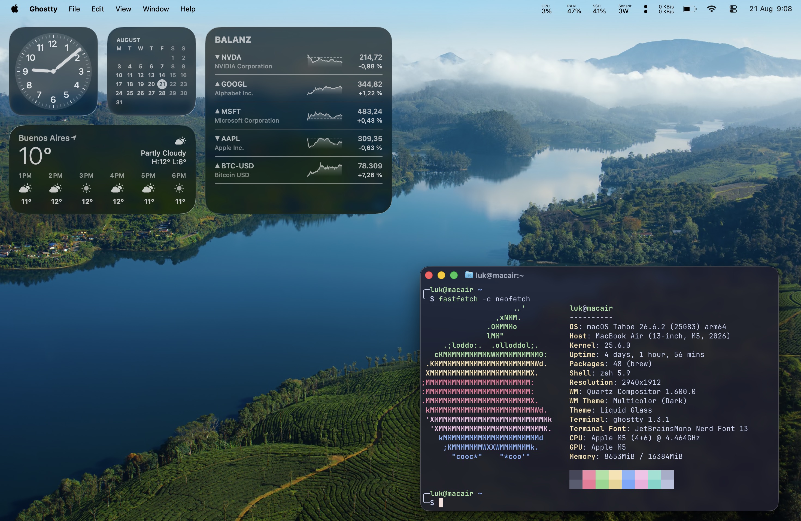Click the MSFT up-trend triangle indicator

coord(217,111)
